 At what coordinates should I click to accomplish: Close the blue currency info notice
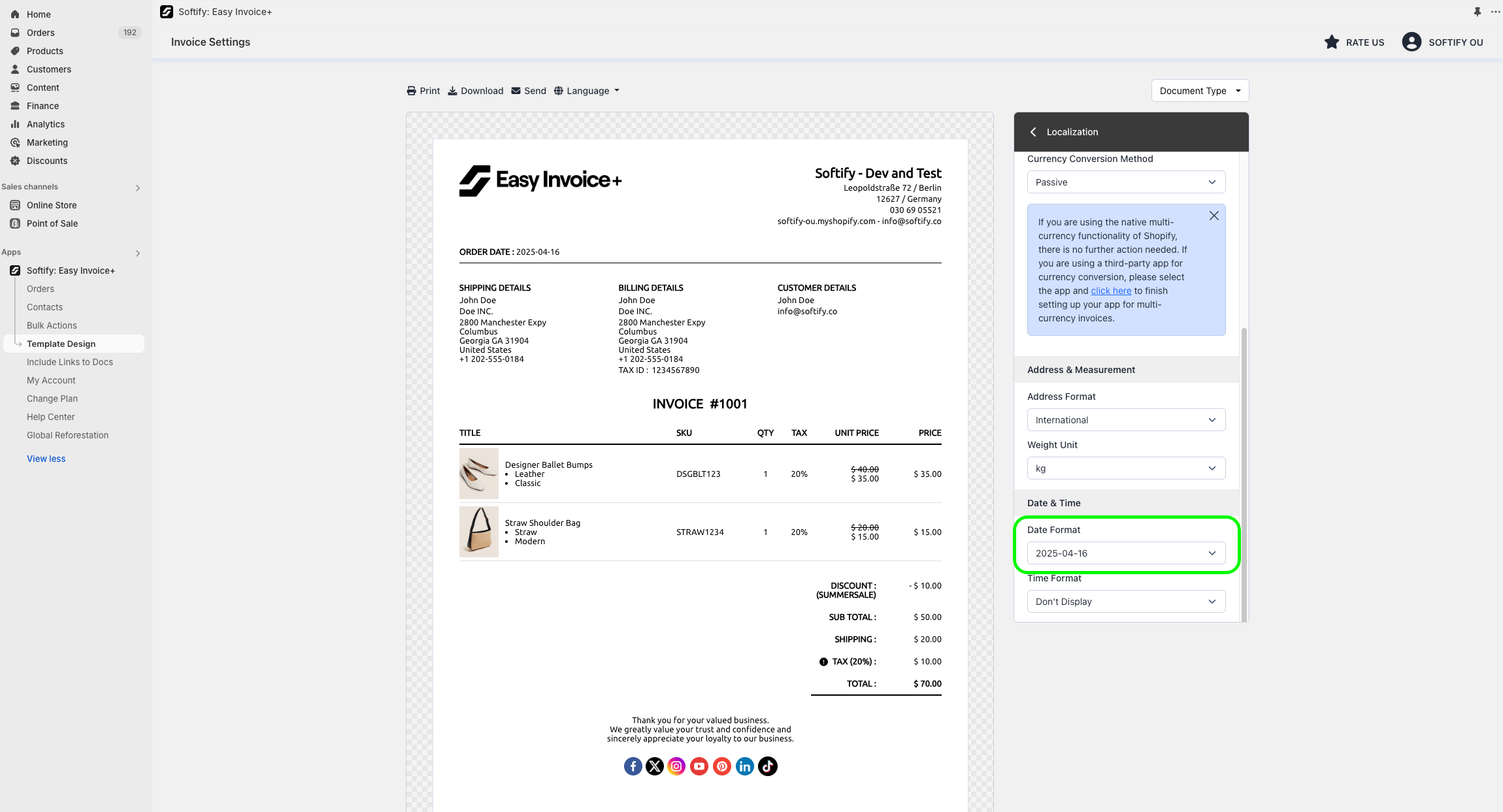[1214, 216]
